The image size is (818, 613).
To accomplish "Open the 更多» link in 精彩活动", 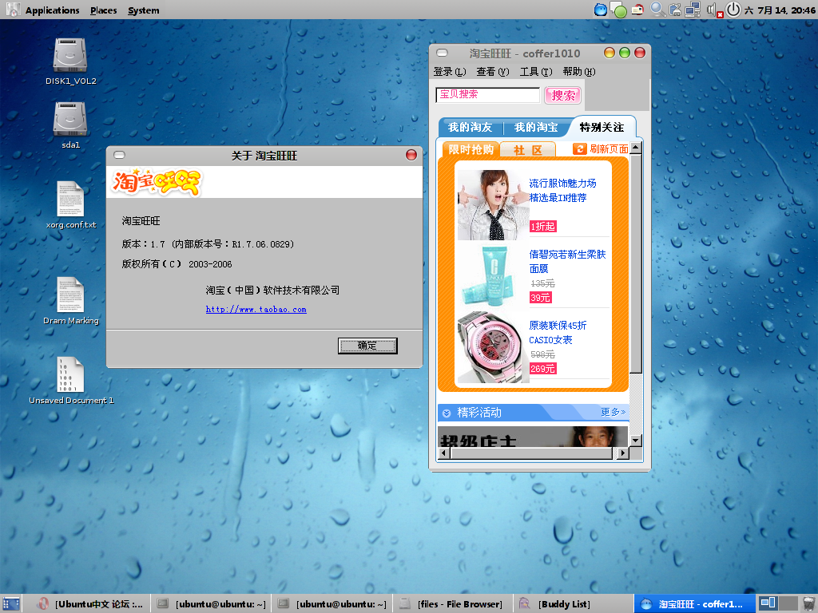I will (613, 413).
